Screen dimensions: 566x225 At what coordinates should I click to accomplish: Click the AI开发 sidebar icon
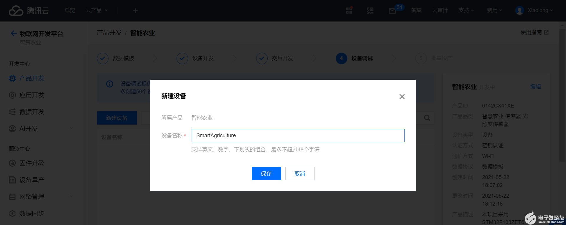(x=12, y=129)
